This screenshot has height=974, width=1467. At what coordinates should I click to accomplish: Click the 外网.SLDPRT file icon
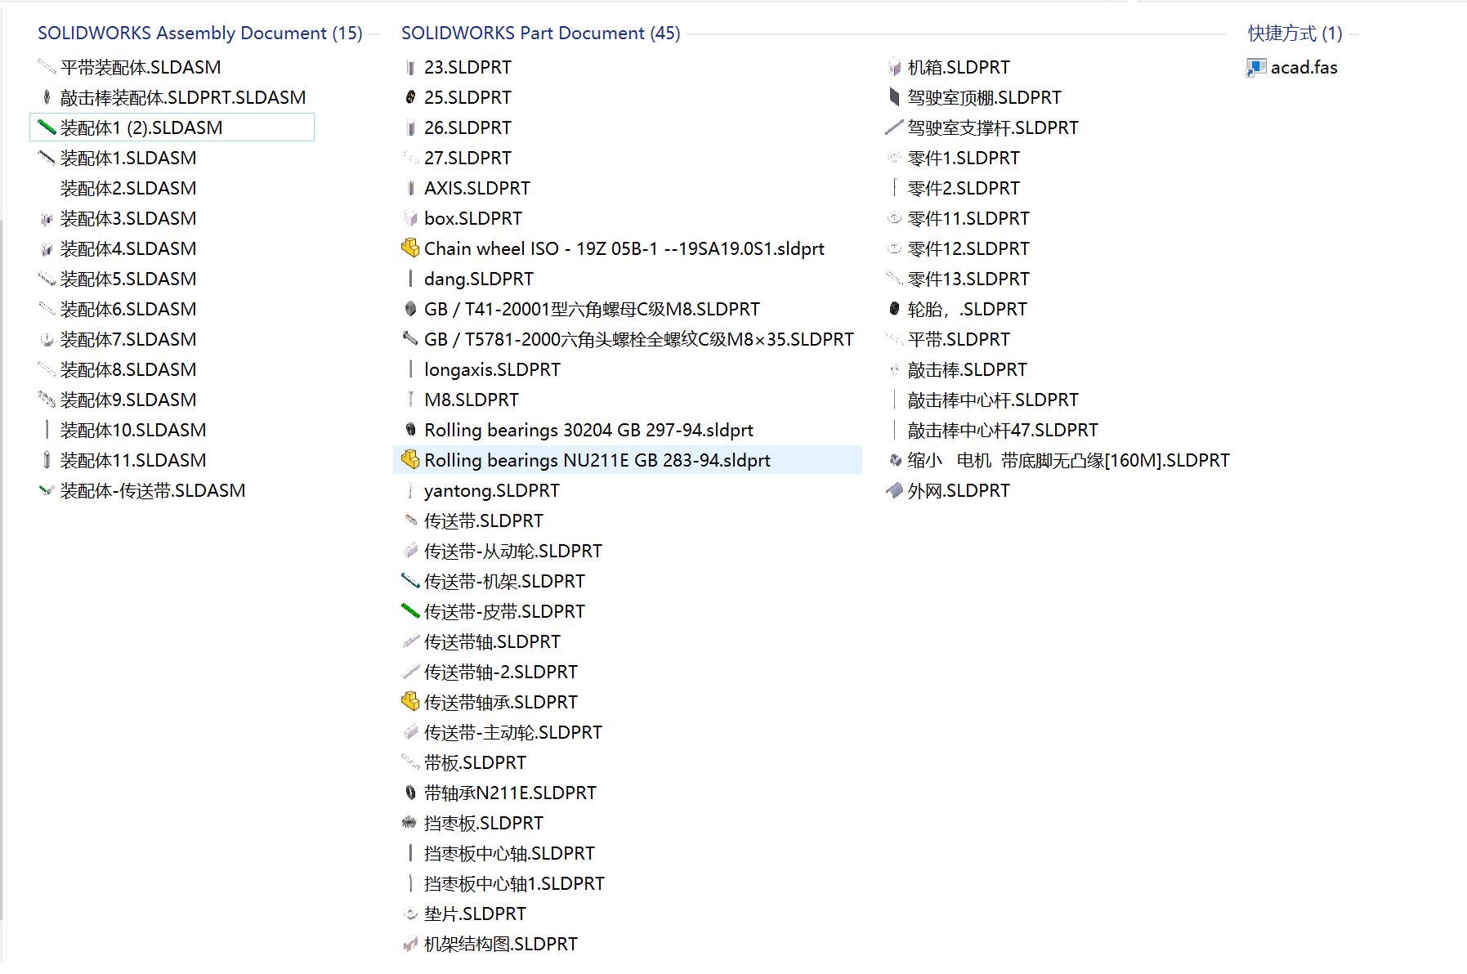pyautogui.click(x=894, y=490)
